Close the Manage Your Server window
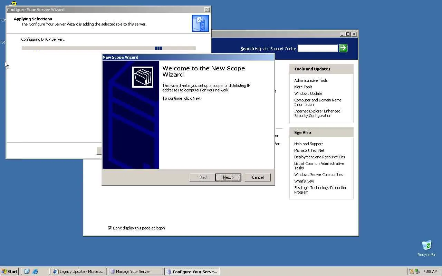442x276 pixels. 354,34
